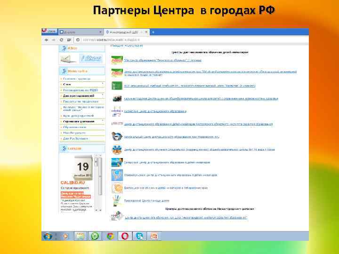Click the Самарский центр logo
339x254 pixels.
coord(117,162)
